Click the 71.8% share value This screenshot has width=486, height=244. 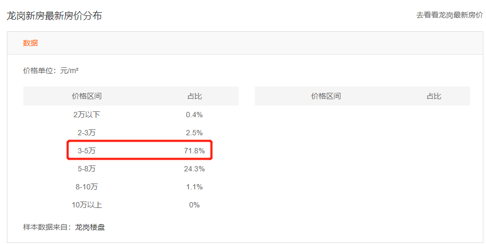coord(194,151)
